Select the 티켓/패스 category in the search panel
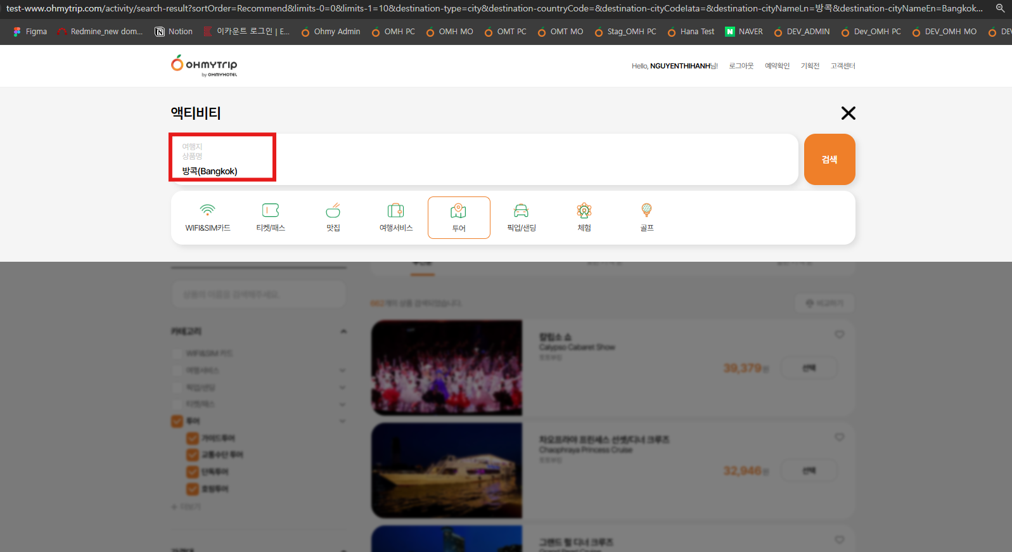 pyautogui.click(x=271, y=217)
